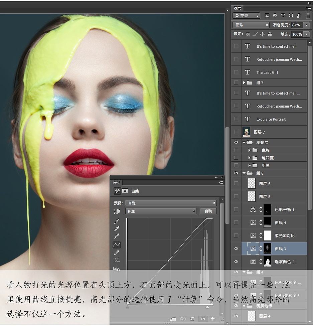The image size is (313, 326).
Task: Collapse the 组 6 group
Action: coord(244,173)
